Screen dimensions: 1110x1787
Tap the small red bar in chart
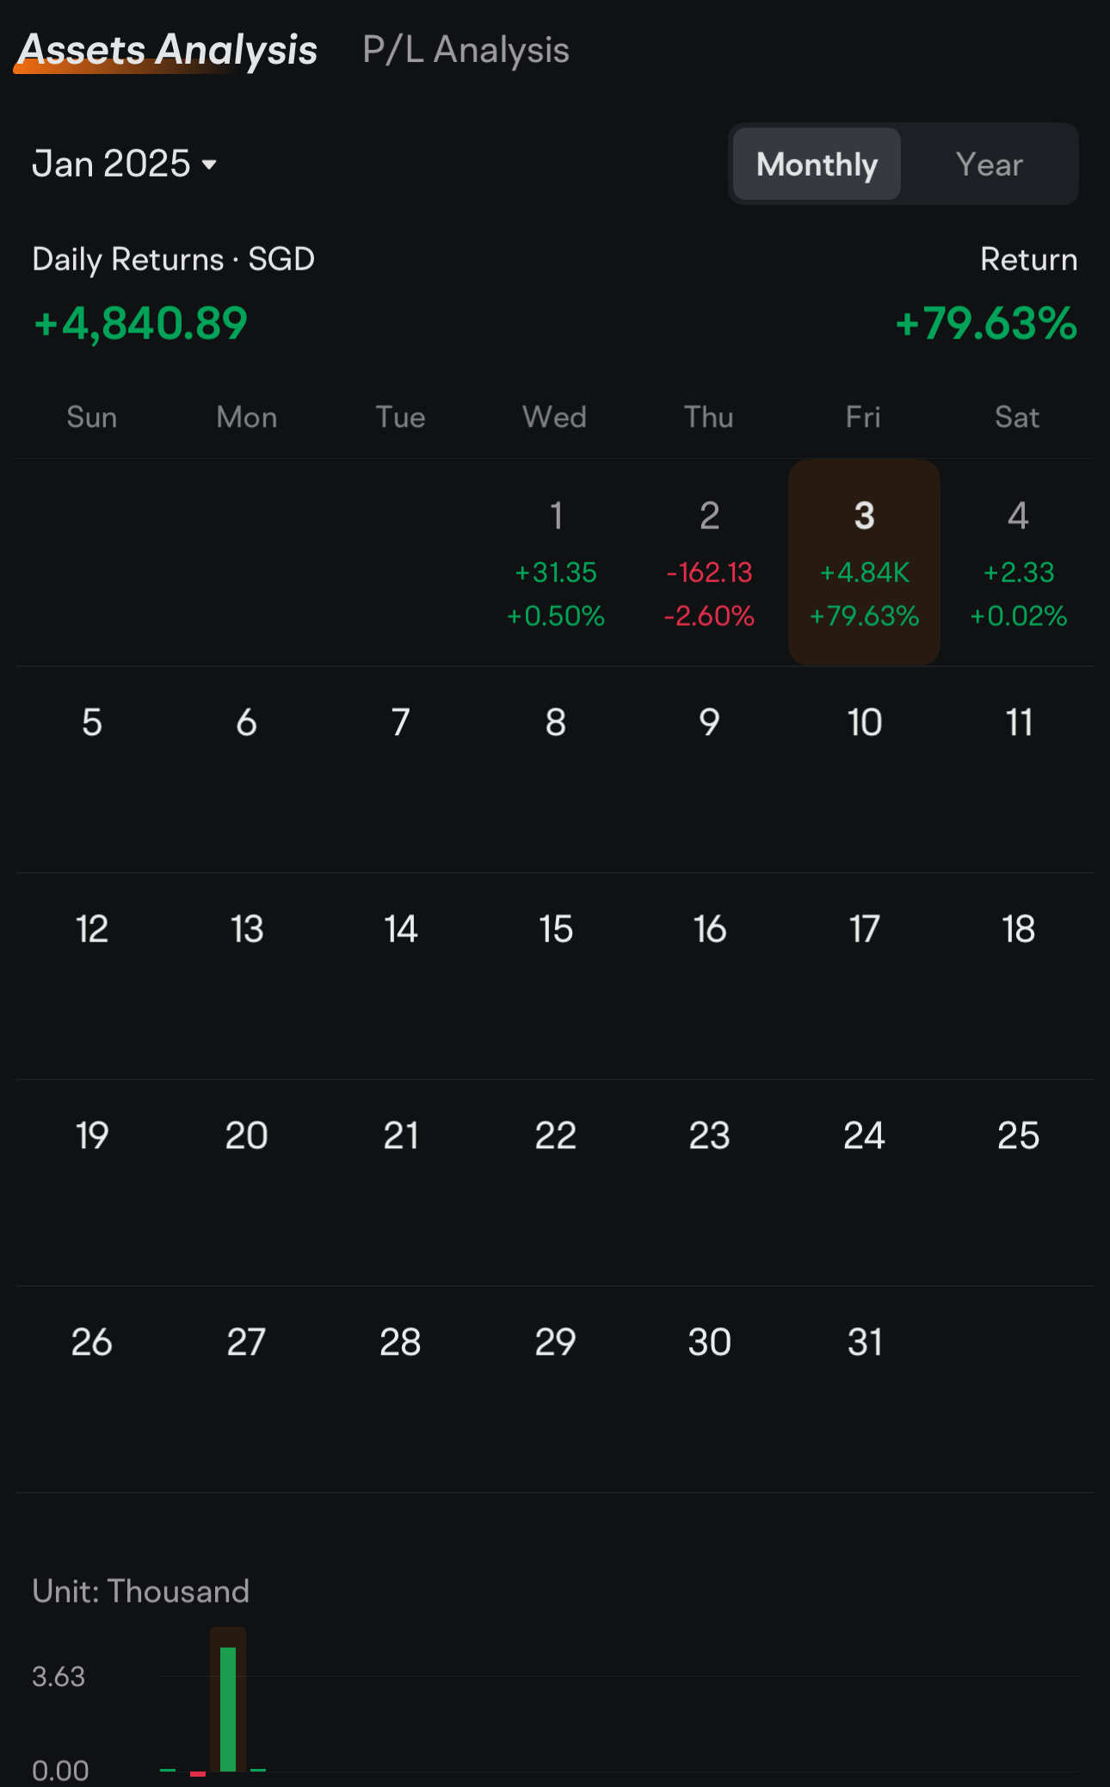coord(198,1773)
